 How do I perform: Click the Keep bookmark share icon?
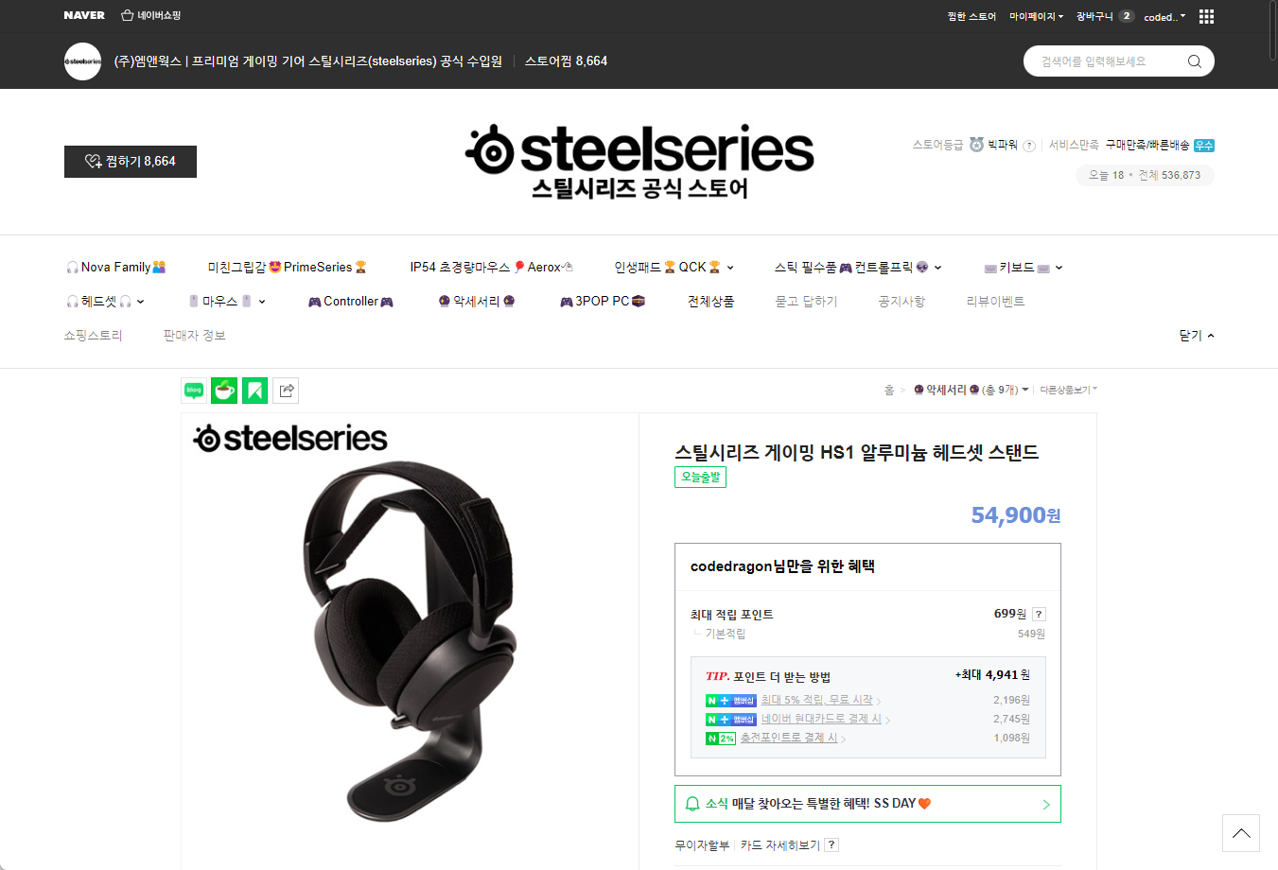click(x=255, y=391)
